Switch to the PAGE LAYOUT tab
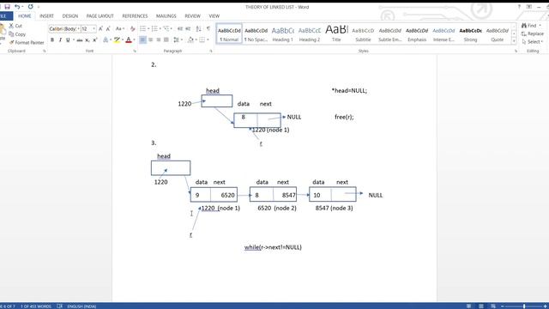Viewport: 549px width, 309px height. pos(100,16)
